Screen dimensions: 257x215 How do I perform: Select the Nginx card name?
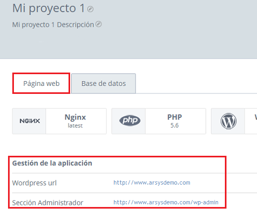(75, 117)
